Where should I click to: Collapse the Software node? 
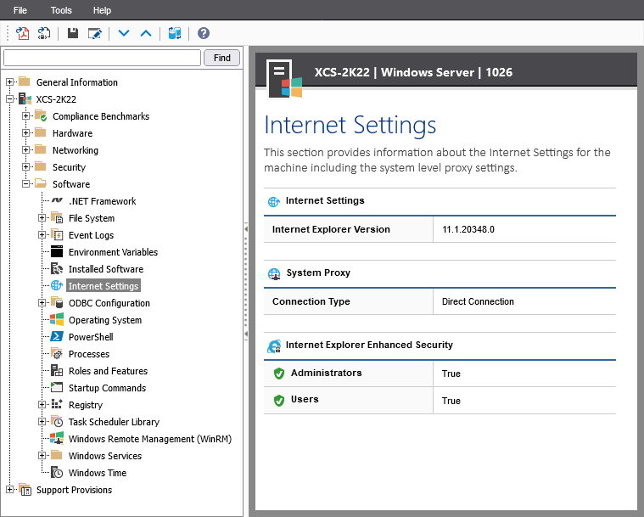coord(25,183)
